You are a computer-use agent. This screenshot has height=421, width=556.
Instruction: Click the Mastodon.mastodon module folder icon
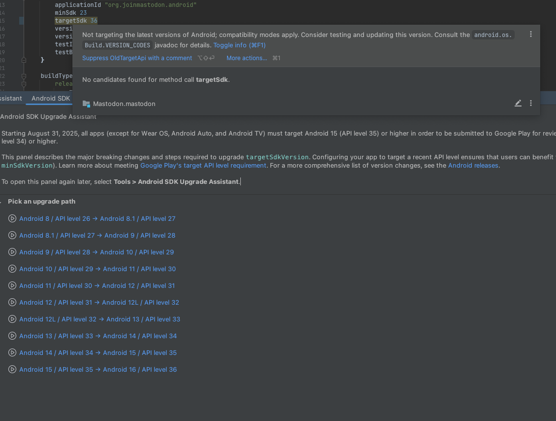(x=86, y=104)
